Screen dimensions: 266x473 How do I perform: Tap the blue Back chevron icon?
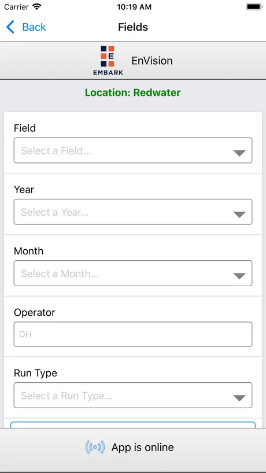click(10, 27)
